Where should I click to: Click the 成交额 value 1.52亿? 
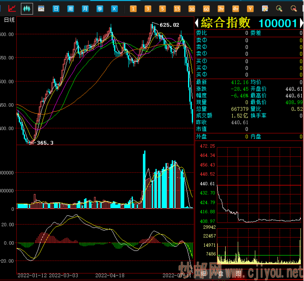pyautogui.click(x=240, y=116)
